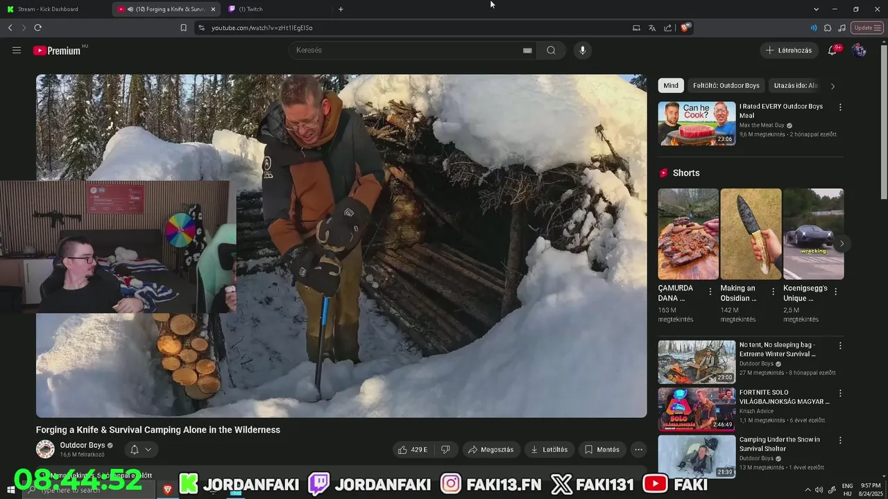Open options for No tent, No sleeping bag video

840,345
